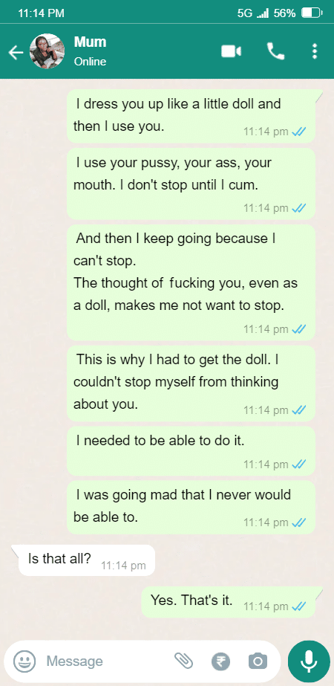Open contact info via Mum name

(x=90, y=42)
